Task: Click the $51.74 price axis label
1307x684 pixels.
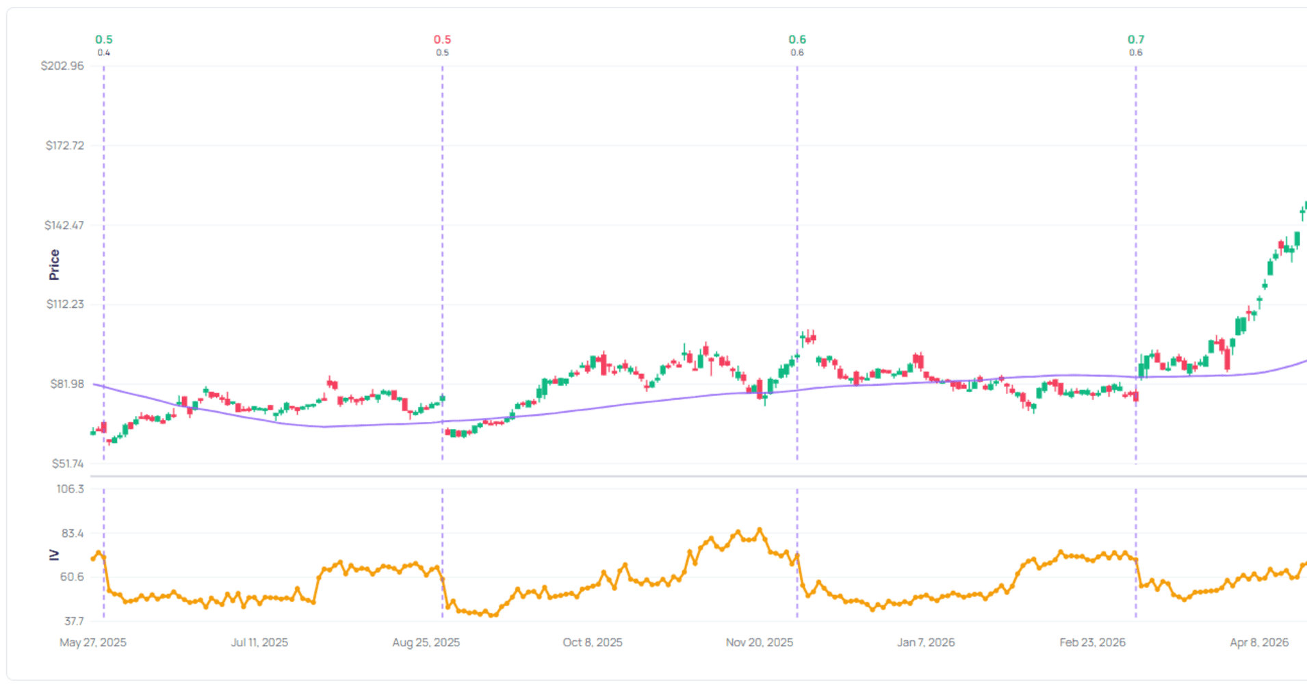Action: [68, 463]
